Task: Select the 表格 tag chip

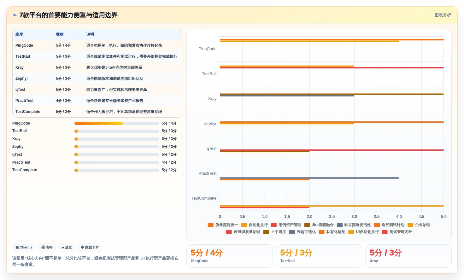Action: [47, 248]
